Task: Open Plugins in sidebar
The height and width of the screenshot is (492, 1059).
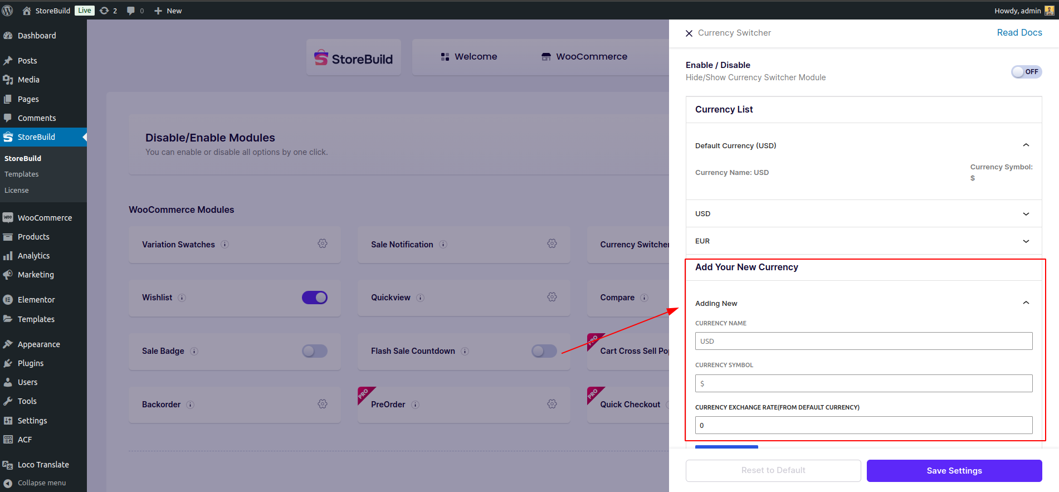Action: 43,363
